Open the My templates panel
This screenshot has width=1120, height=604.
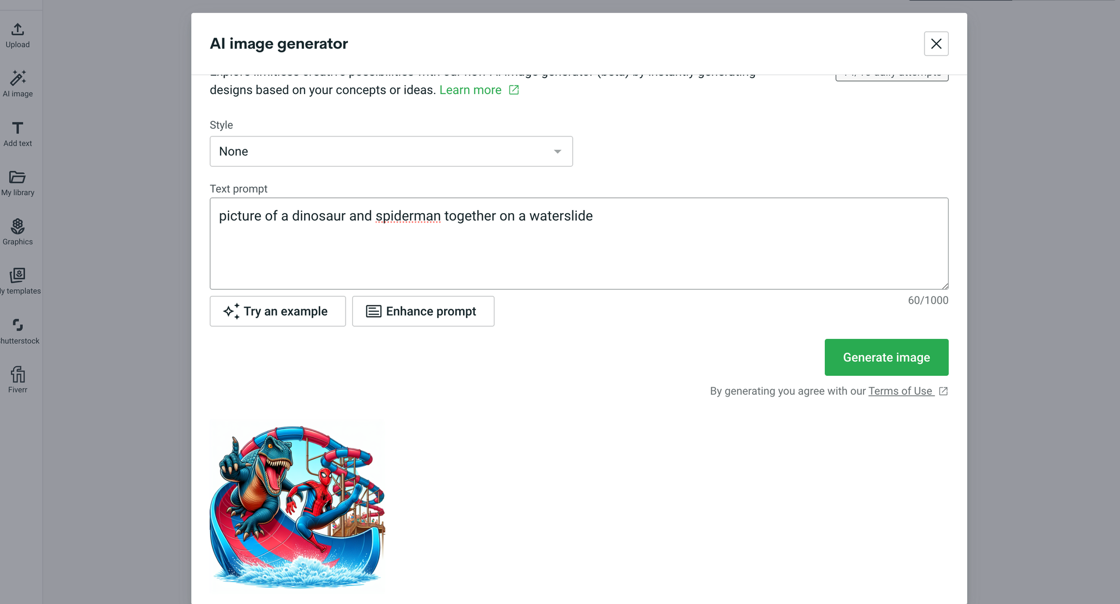18,281
